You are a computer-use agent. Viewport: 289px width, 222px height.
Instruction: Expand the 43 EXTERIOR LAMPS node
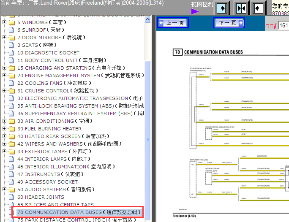click(x=4, y=152)
